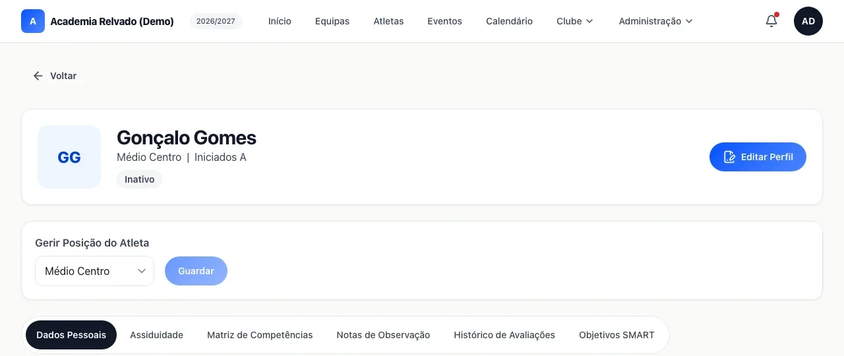The width and height of the screenshot is (844, 356).
Task: Open the Calendário menu item
Action: click(509, 21)
